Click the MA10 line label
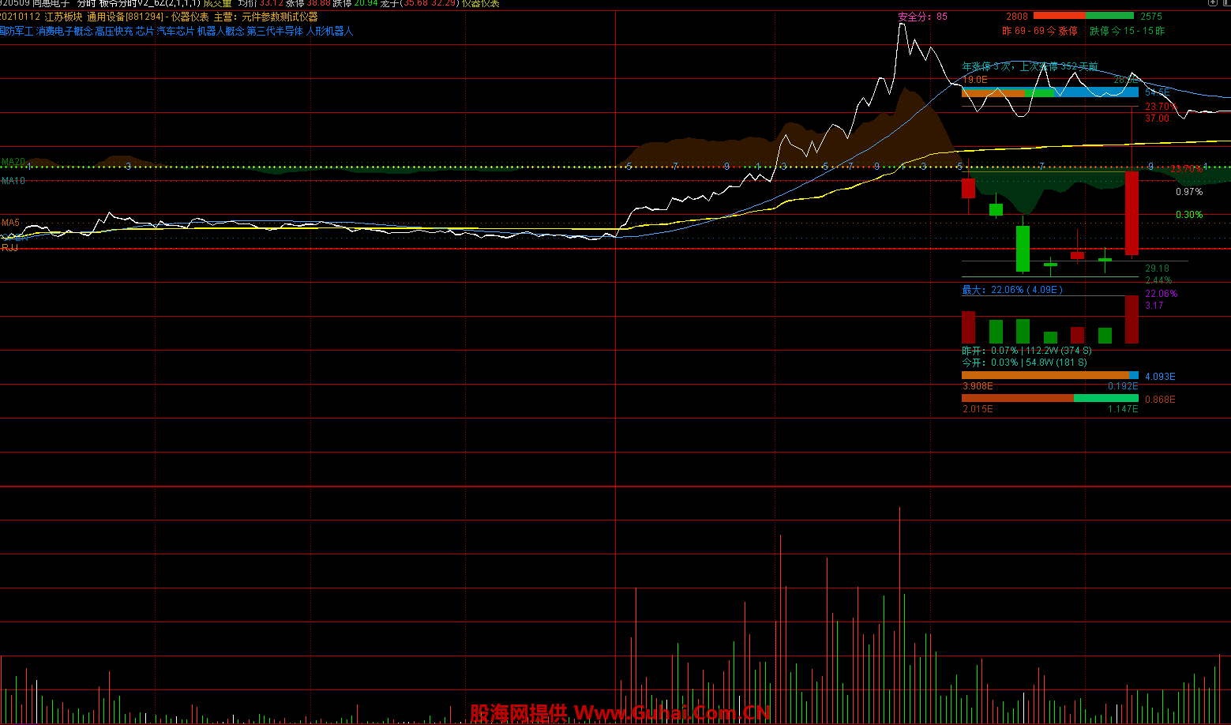Image resolution: width=1231 pixels, height=725 pixels. 13,181
